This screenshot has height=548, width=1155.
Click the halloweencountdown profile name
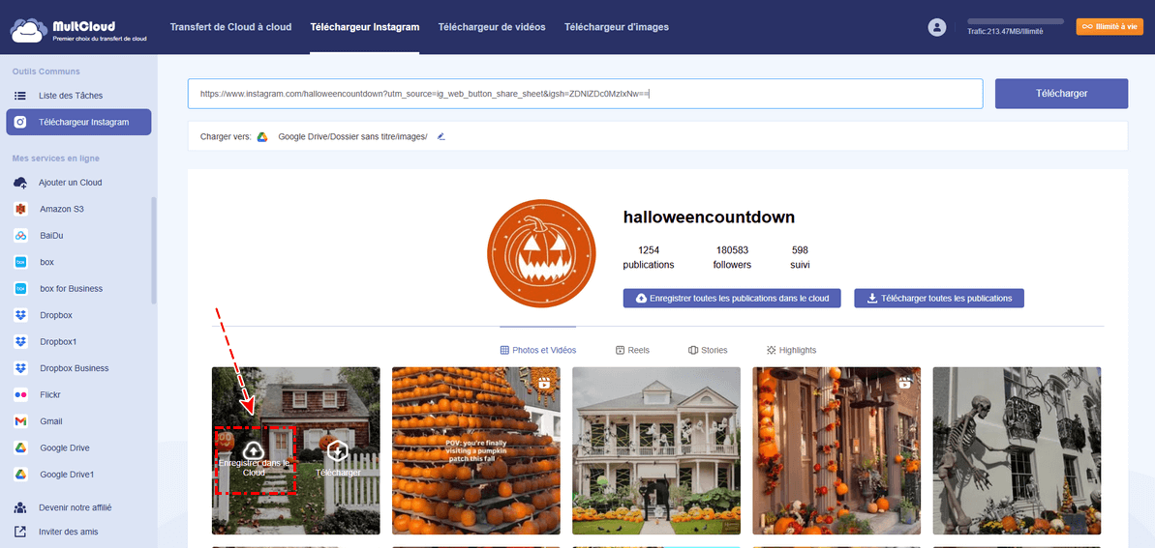pyautogui.click(x=709, y=217)
